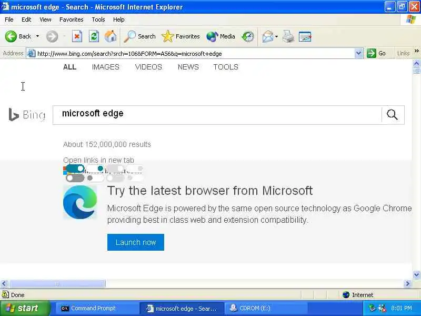This screenshot has width=421, height=316.
Task: Open the Home page icon
Action: coord(111,36)
